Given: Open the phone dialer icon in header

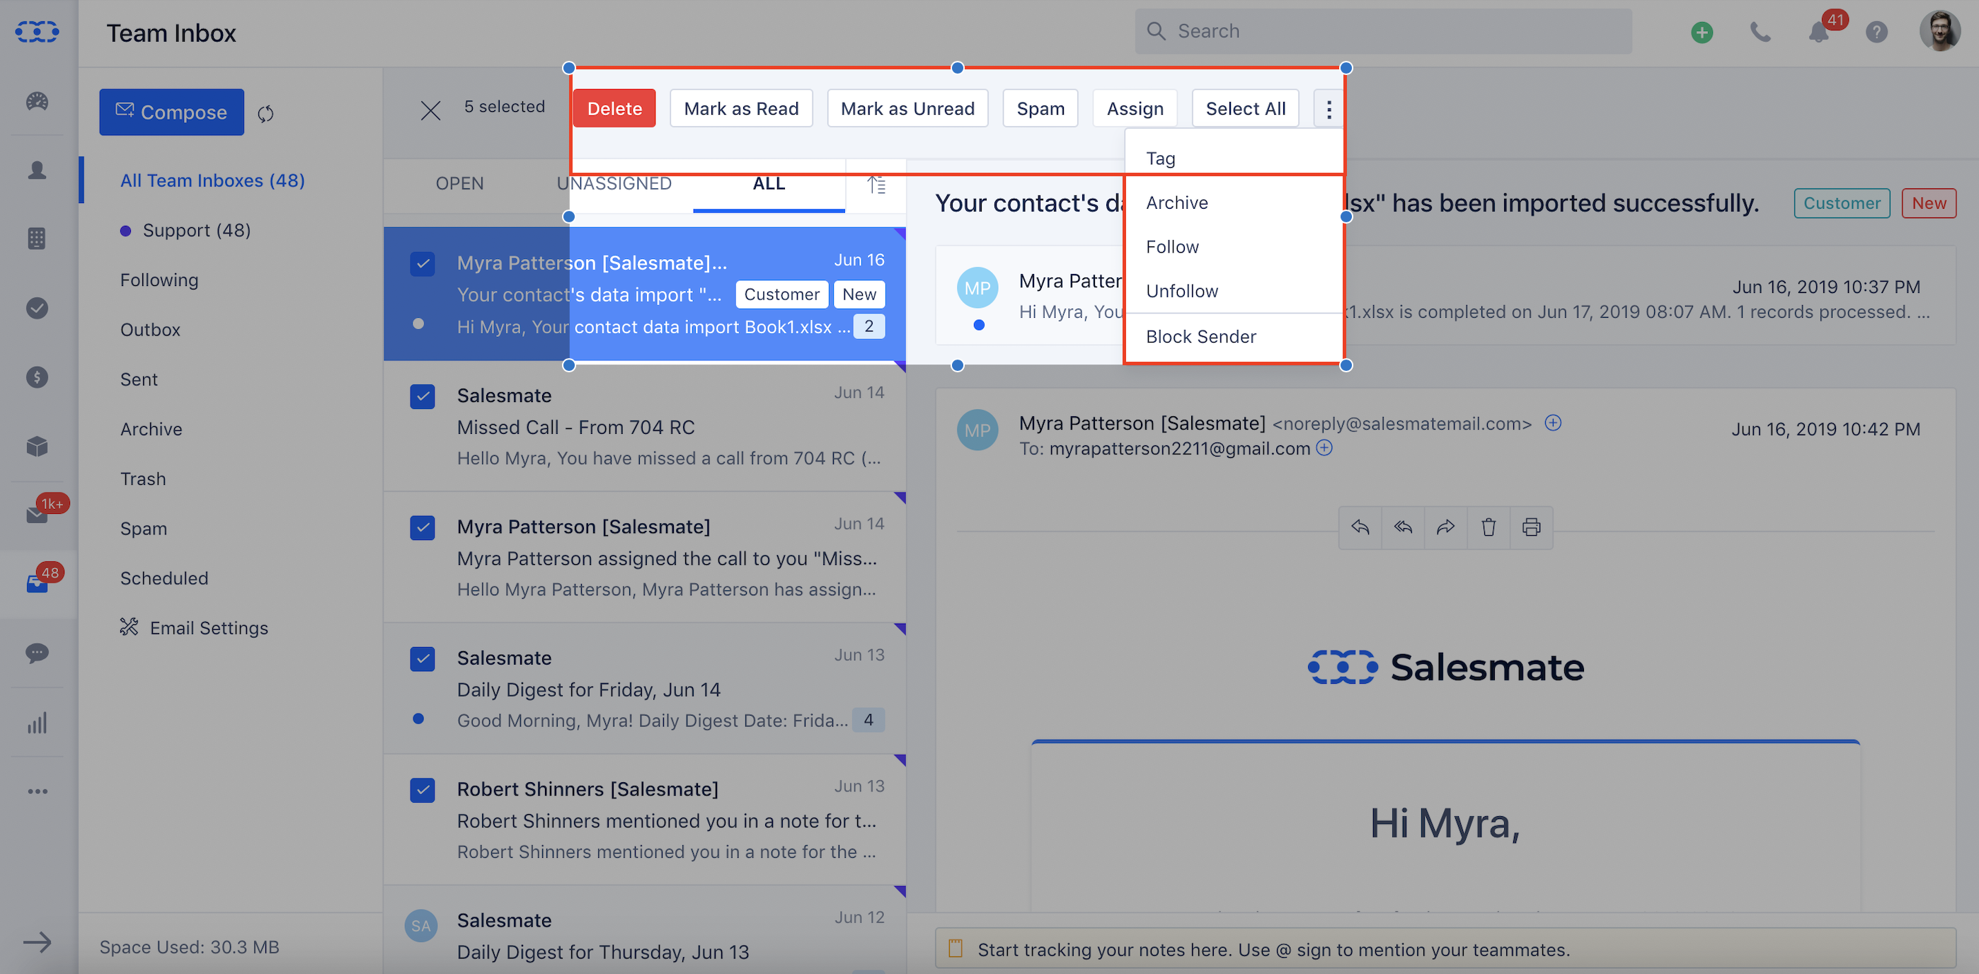Looking at the screenshot, I should coord(1760,33).
